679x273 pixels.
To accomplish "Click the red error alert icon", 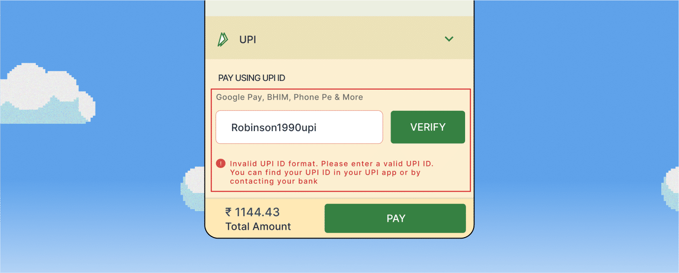I will point(221,164).
